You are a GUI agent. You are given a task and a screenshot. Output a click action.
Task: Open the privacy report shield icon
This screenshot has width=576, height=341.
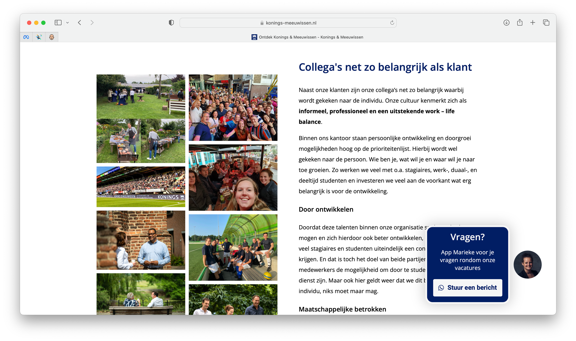tap(171, 23)
